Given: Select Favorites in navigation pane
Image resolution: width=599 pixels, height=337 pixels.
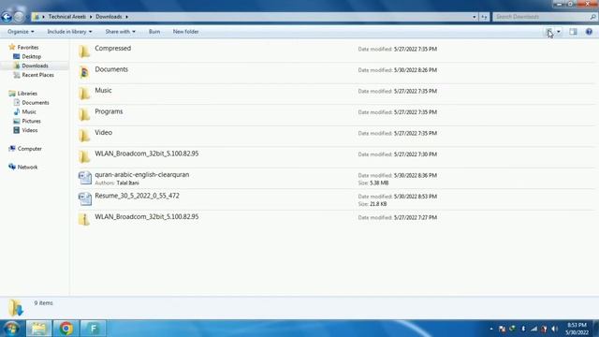Looking at the screenshot, I should (28, 48).
